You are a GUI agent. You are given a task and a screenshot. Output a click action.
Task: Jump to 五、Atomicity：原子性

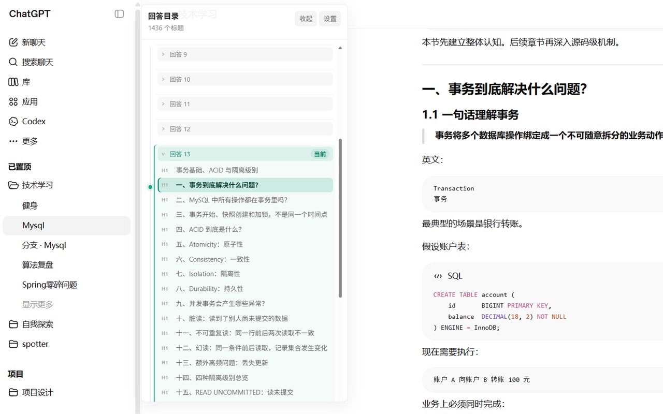click(x=246, y=244)
